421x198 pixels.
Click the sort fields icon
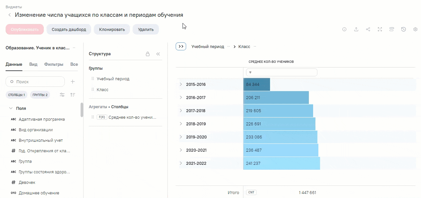point(73,95)
